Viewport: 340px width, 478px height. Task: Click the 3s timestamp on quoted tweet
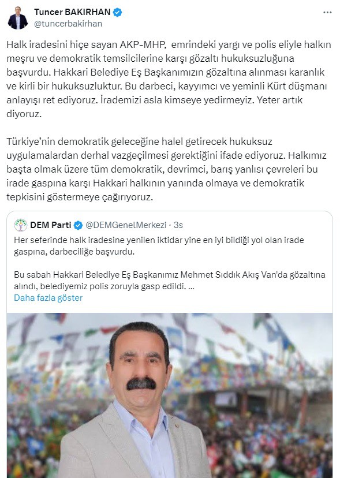coord(178,225)
